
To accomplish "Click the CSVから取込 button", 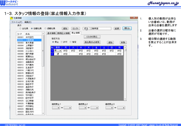I will (x=92, y=37).
